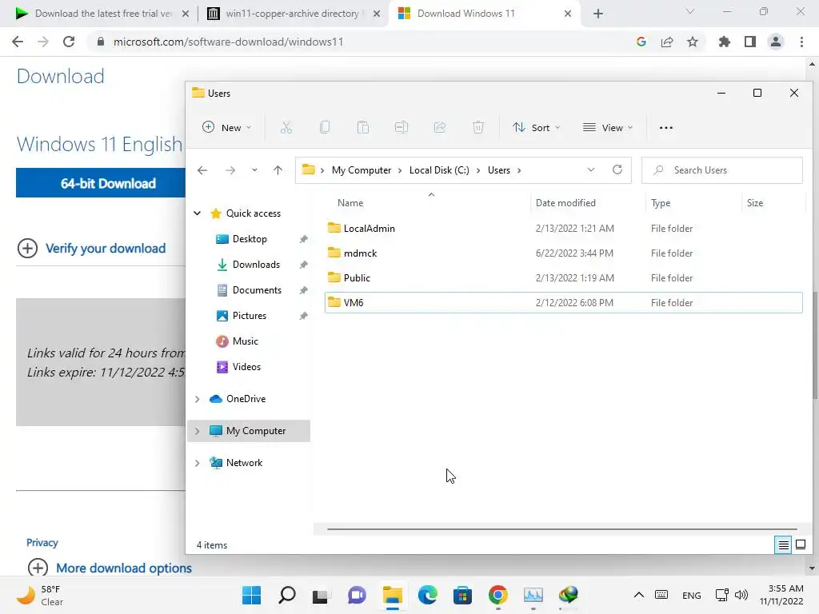Select the LocalAdmin folder
This screenshot has height=614, width=819.
pos(563,228)
